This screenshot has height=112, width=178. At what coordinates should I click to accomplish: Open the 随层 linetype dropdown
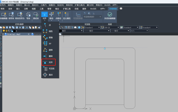[x=109, y=31]
